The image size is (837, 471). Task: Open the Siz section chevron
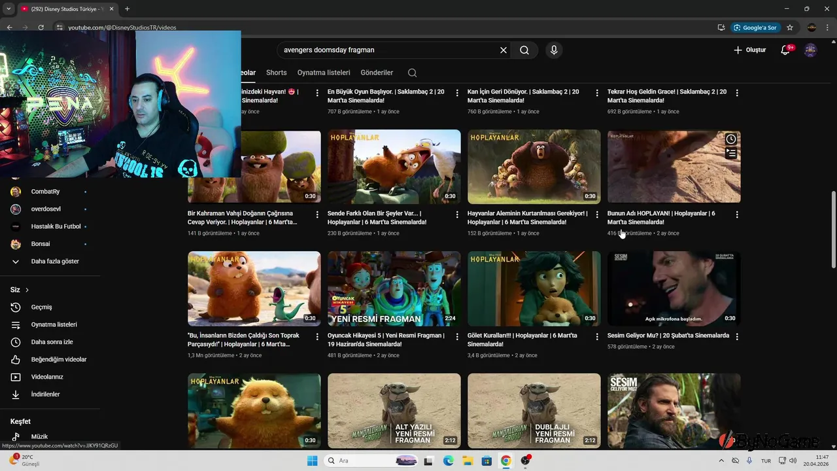(x=27, y=290)
